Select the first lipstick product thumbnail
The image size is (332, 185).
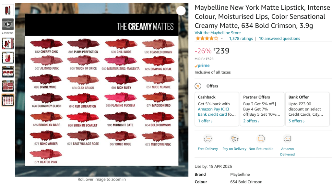coord(8,10)
